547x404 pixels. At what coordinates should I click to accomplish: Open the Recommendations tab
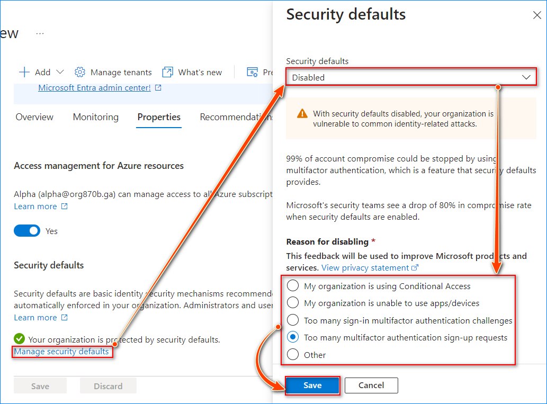236,117
